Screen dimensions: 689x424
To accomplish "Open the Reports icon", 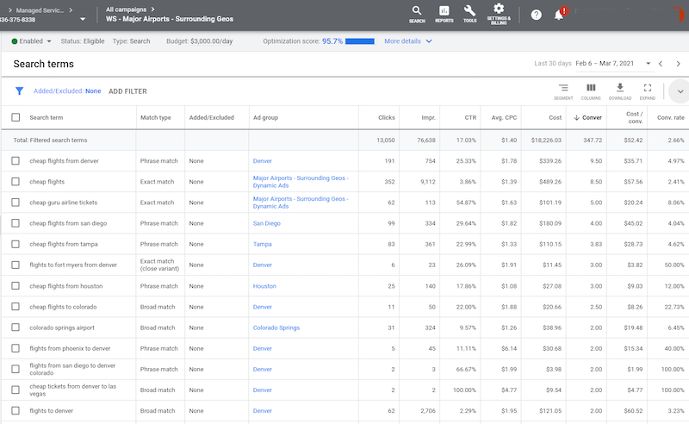I will click(x=444, y=13).
